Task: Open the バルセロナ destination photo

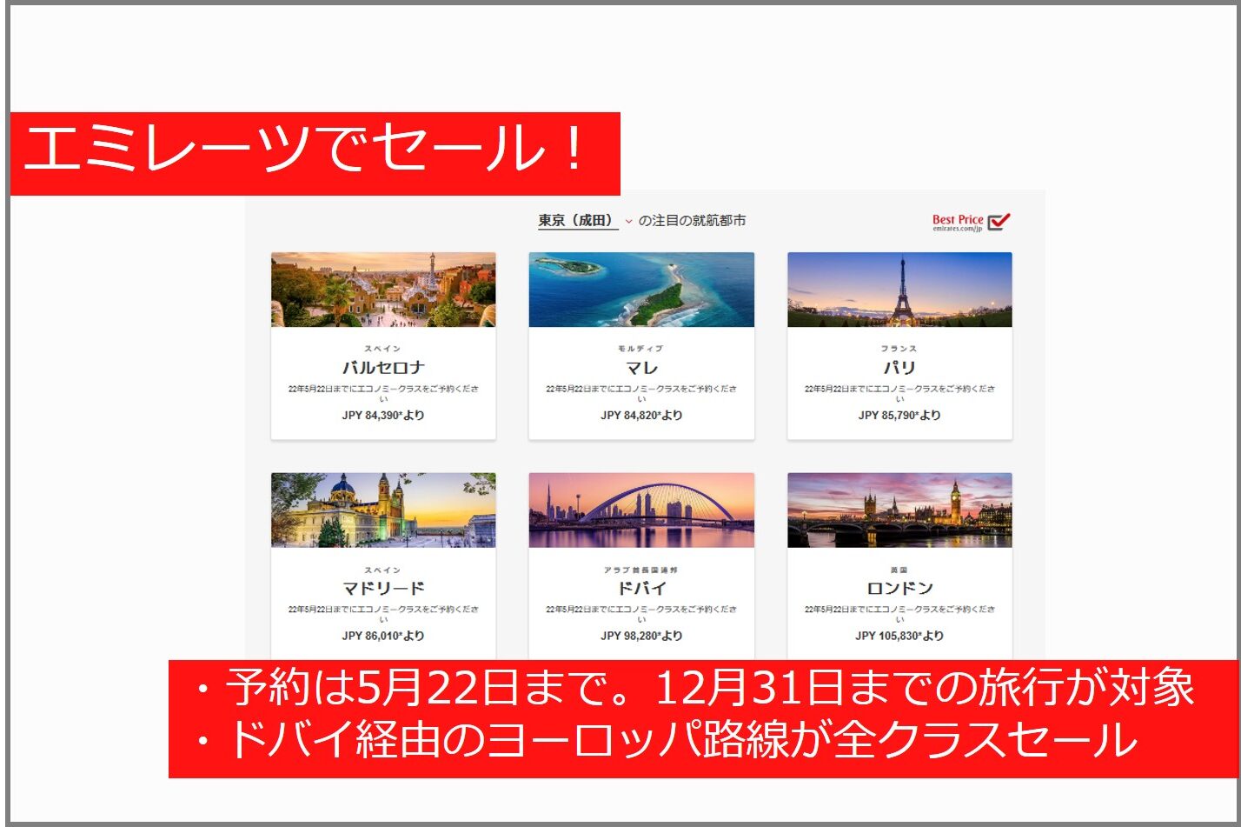Action: point(383,290)
